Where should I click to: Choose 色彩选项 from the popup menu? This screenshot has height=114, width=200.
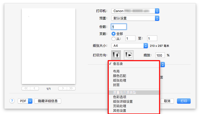click(x=120, y=97)
